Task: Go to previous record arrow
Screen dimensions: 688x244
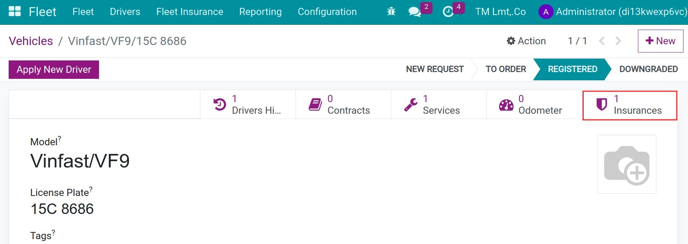Action: [x=602, y=41]
